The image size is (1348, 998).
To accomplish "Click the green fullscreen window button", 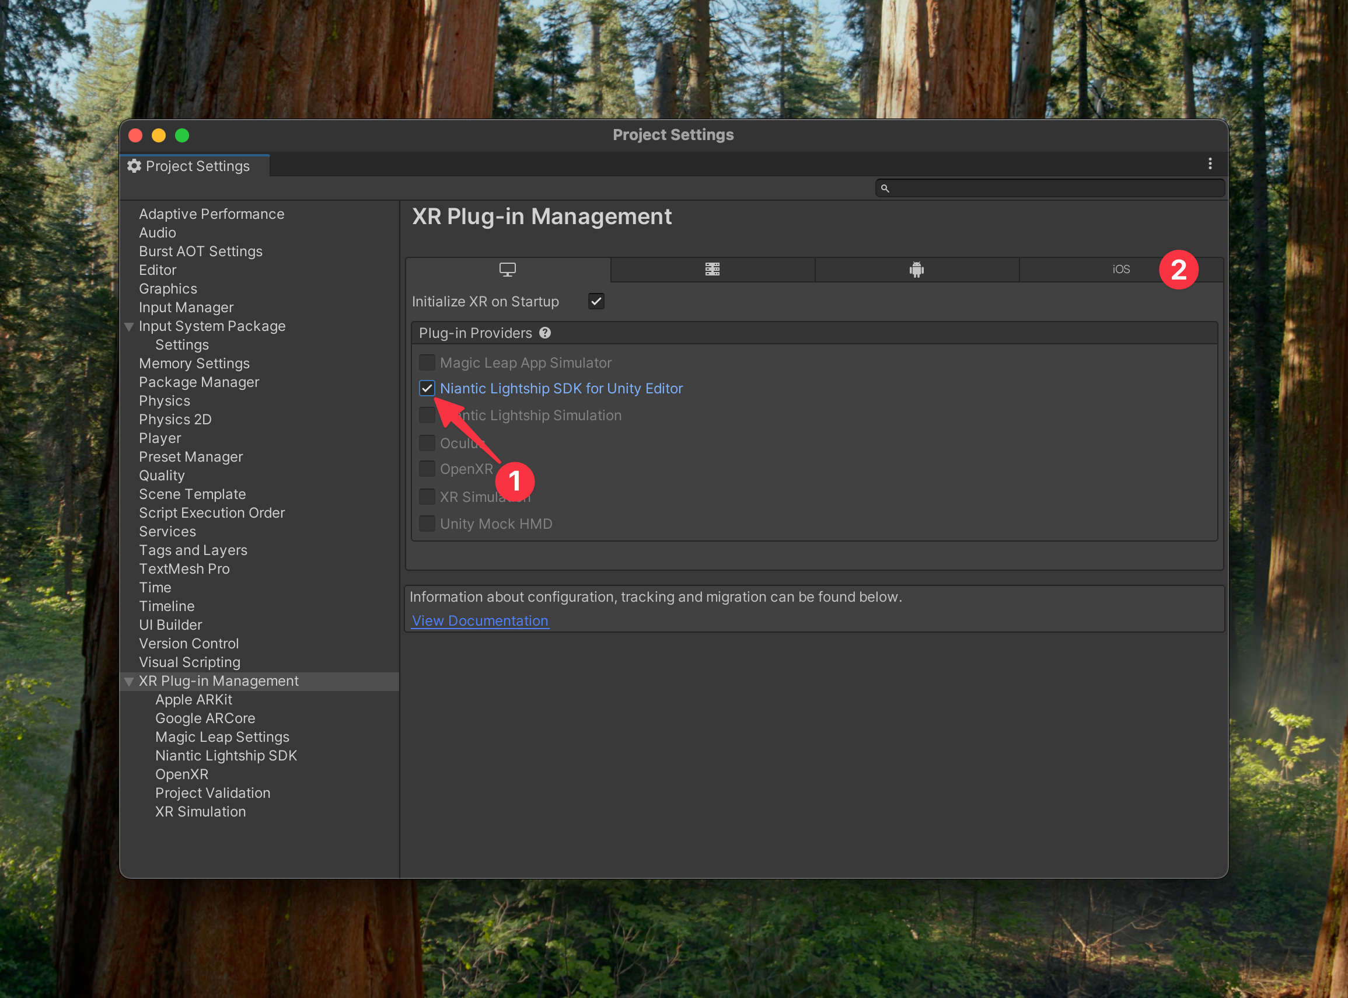I will coord(182,135).
